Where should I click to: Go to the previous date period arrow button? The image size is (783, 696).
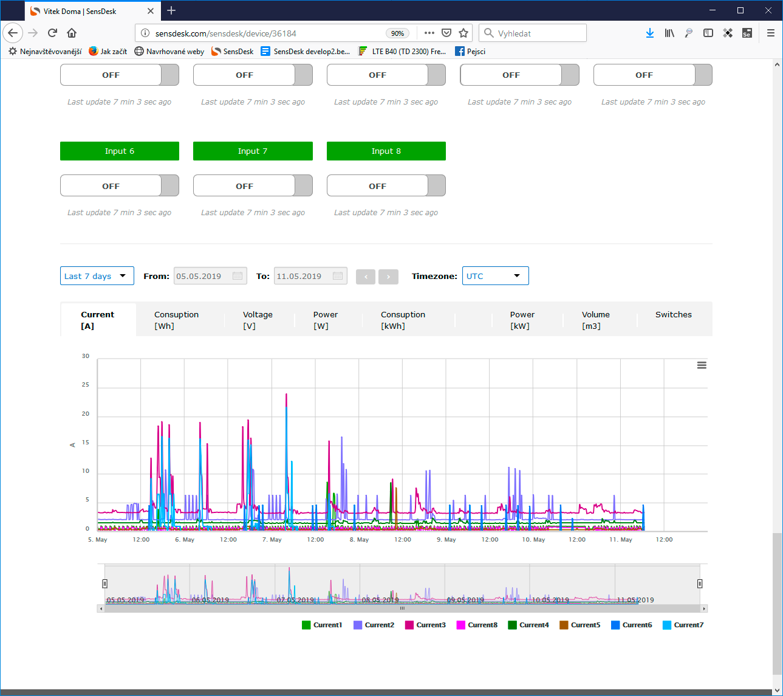tap(366, 277)
